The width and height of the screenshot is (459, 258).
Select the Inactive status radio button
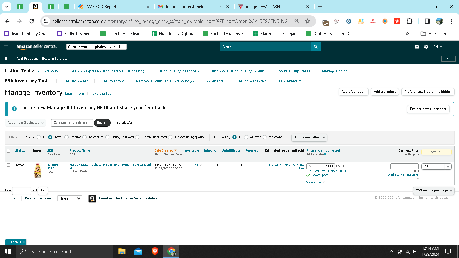pos(66,137)
